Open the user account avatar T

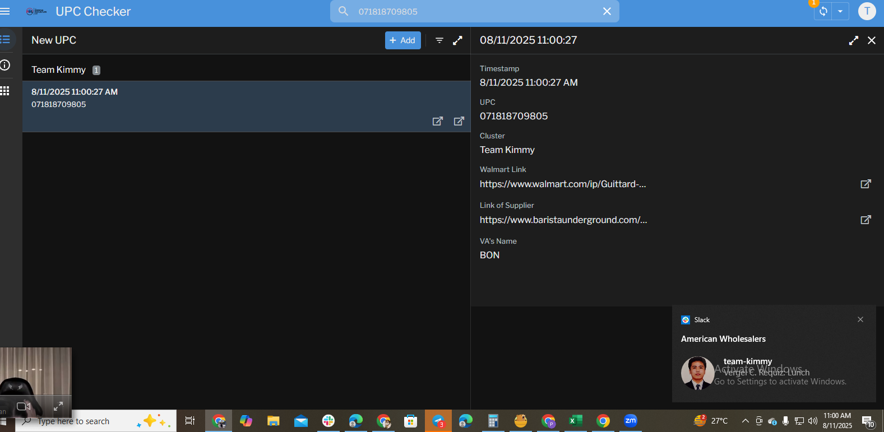click(867, 11)
